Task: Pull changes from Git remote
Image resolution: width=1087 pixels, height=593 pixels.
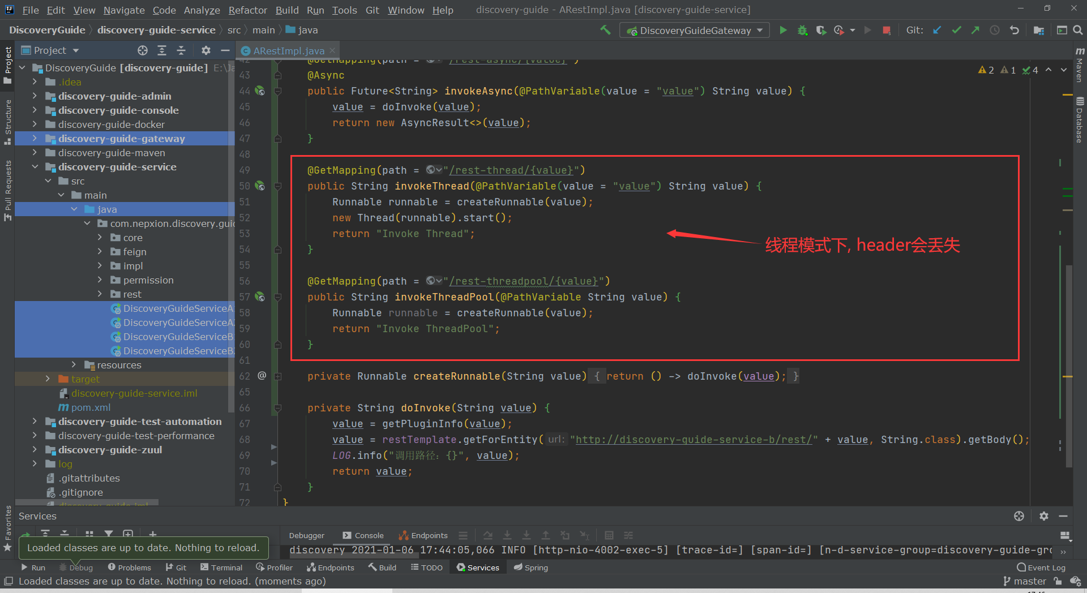Action: click(x=937, y=30)
